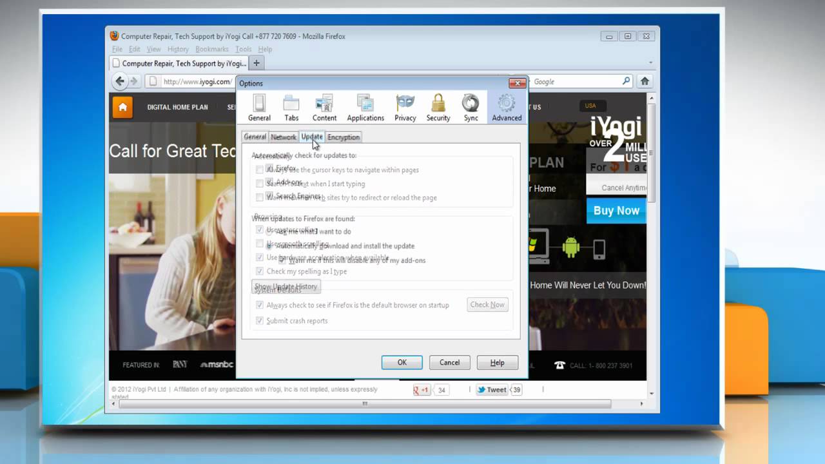The image size is (825, 464).
Task: Open the Edit menu
Action: (x=134, y=49)
